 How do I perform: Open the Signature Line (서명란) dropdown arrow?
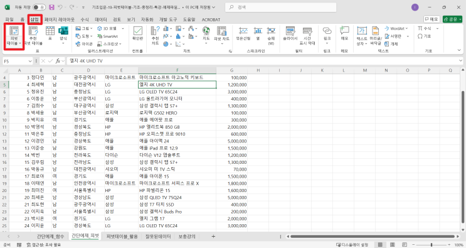tap(408, 36)
